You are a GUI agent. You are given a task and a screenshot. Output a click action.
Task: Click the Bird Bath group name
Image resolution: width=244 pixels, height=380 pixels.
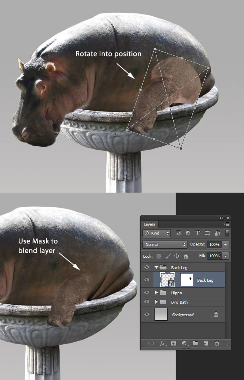pos(179,302)
